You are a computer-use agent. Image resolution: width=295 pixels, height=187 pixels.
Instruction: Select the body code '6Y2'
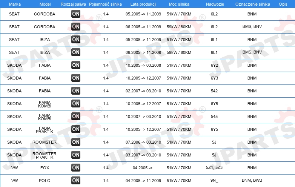click(x=214, y=65)
